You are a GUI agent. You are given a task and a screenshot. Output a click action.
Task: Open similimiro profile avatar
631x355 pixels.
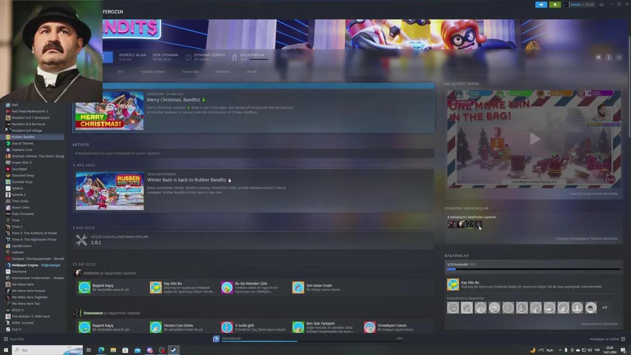(x=77, y=273)
